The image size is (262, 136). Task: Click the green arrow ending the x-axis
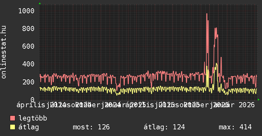click(x=259, y=100)
